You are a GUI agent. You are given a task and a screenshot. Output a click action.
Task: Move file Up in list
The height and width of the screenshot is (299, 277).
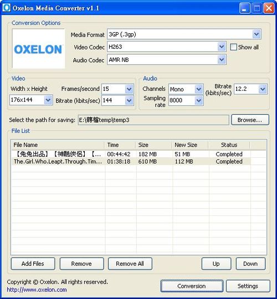coord(216,264)
